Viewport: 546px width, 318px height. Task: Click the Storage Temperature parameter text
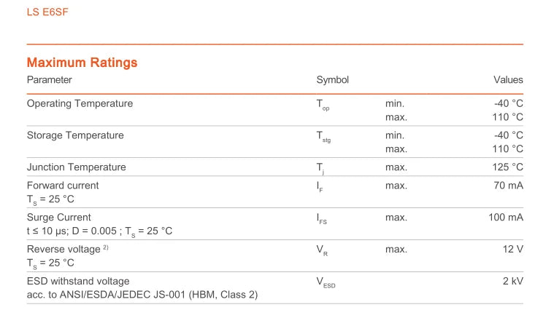pyautogui.click(x=75, y=135)
